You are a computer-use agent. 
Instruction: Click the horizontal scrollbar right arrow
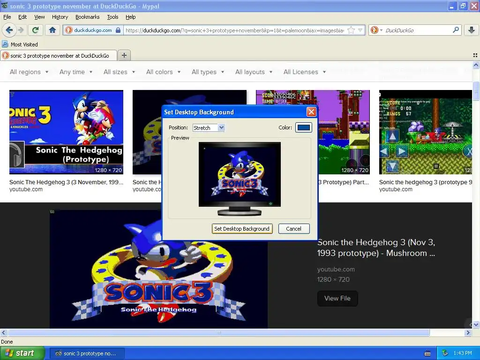pyautogui.click(x=468, y=332)
